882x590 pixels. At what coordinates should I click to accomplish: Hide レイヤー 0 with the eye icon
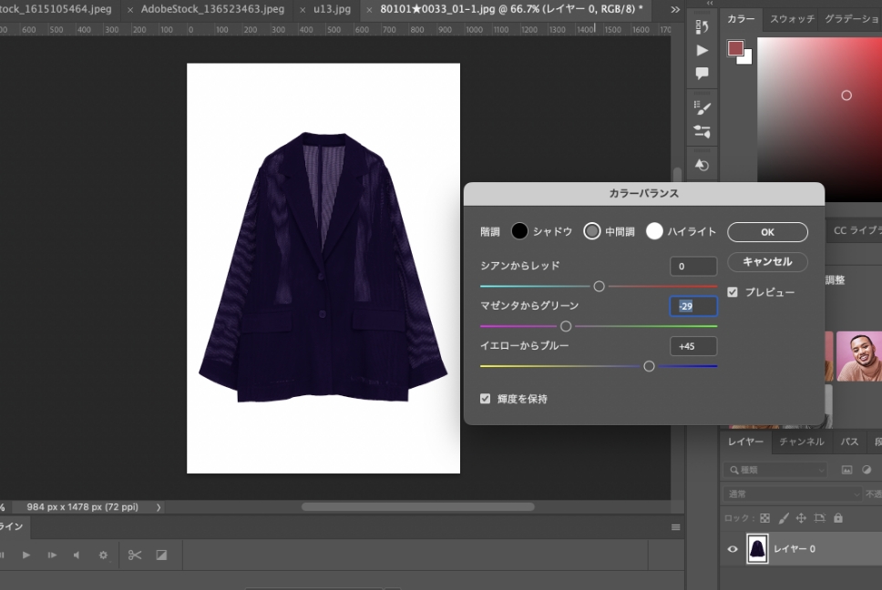click(x=733, y=549)
